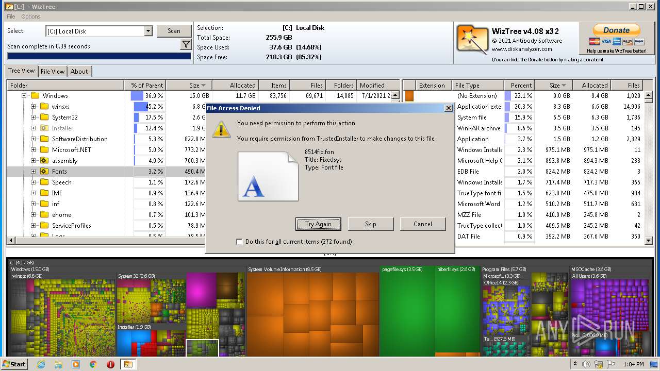Click the File Type column header
This screenshot has width=660, height=371.
tap(477, 86)
